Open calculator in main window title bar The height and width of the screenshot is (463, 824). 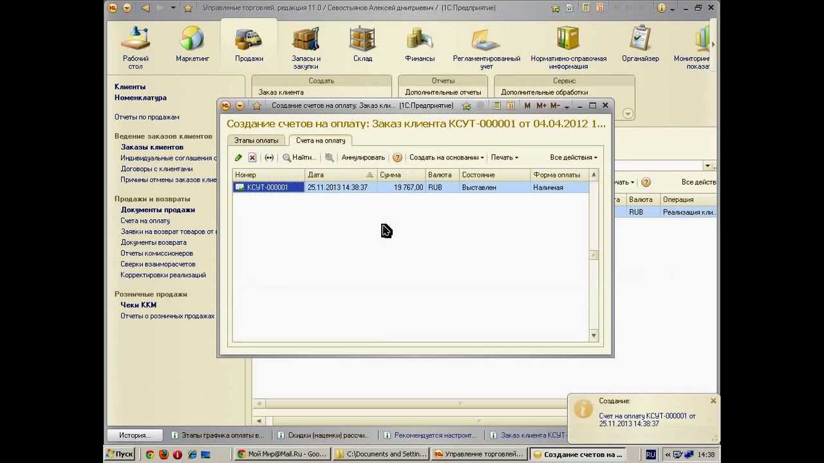[586, 8]
